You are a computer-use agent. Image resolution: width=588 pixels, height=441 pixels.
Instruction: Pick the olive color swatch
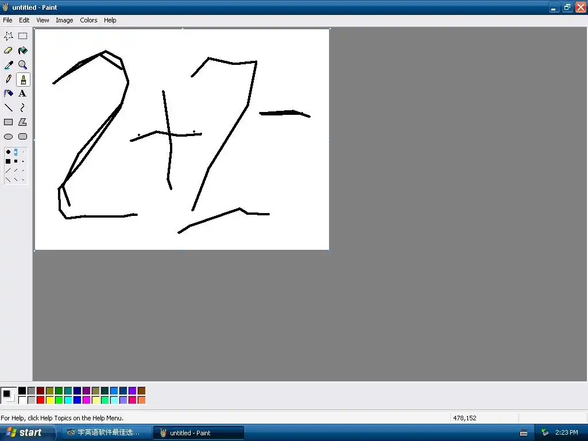pos(50,390)
